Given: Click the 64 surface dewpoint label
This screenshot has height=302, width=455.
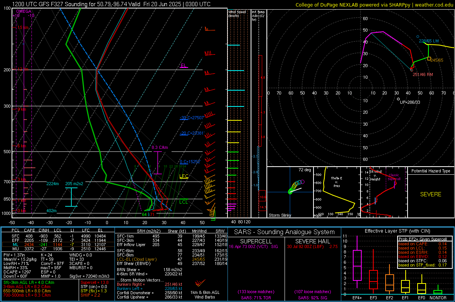Looking at the screenshot, I should pyautogui.click(x=145, y=214).
